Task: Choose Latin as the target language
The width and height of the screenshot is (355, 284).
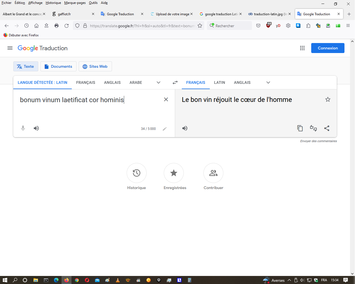Action: click(219, 82)
